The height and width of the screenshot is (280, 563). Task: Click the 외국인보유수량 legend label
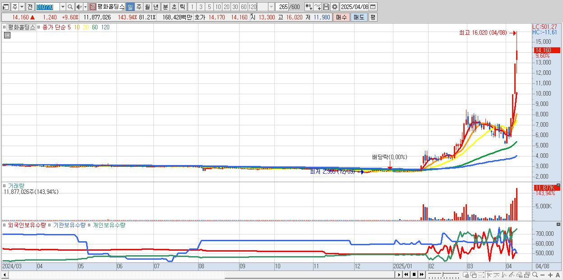point(27,225)
